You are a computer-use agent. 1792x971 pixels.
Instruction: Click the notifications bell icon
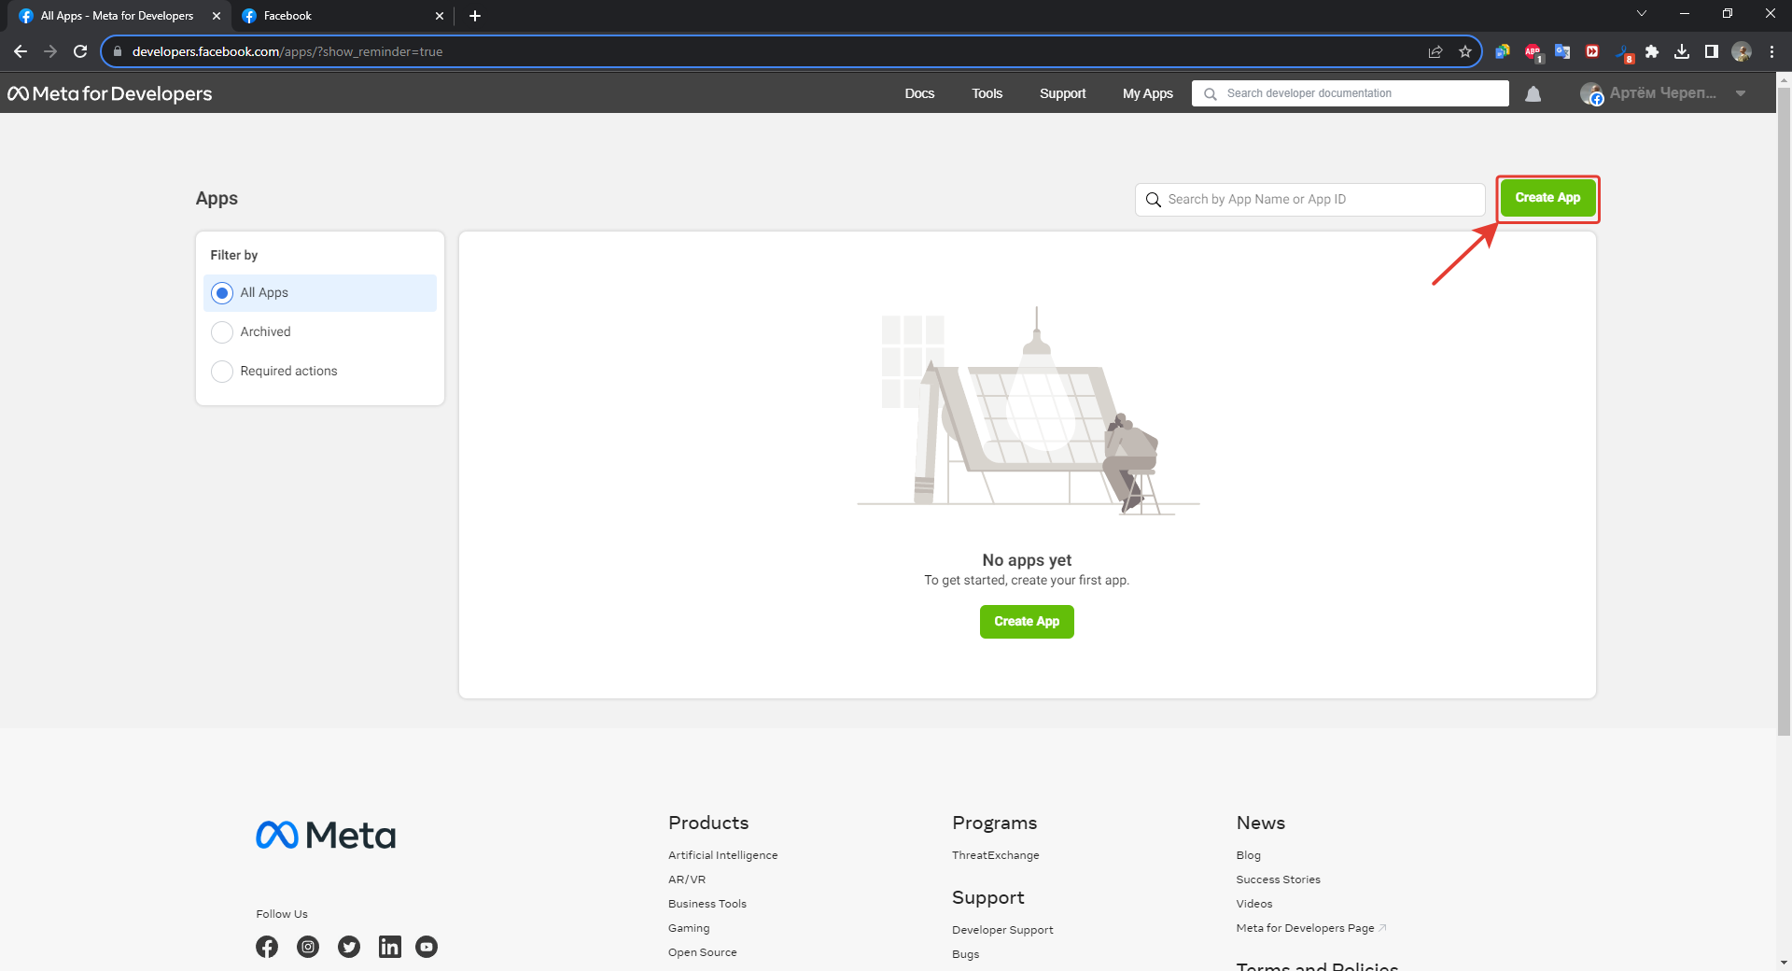1533,93
